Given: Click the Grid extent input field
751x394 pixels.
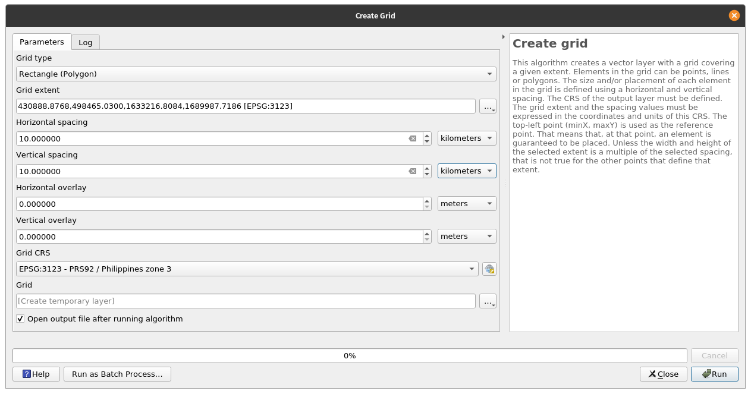Looking at the screenshot, I should pos(246,106).
